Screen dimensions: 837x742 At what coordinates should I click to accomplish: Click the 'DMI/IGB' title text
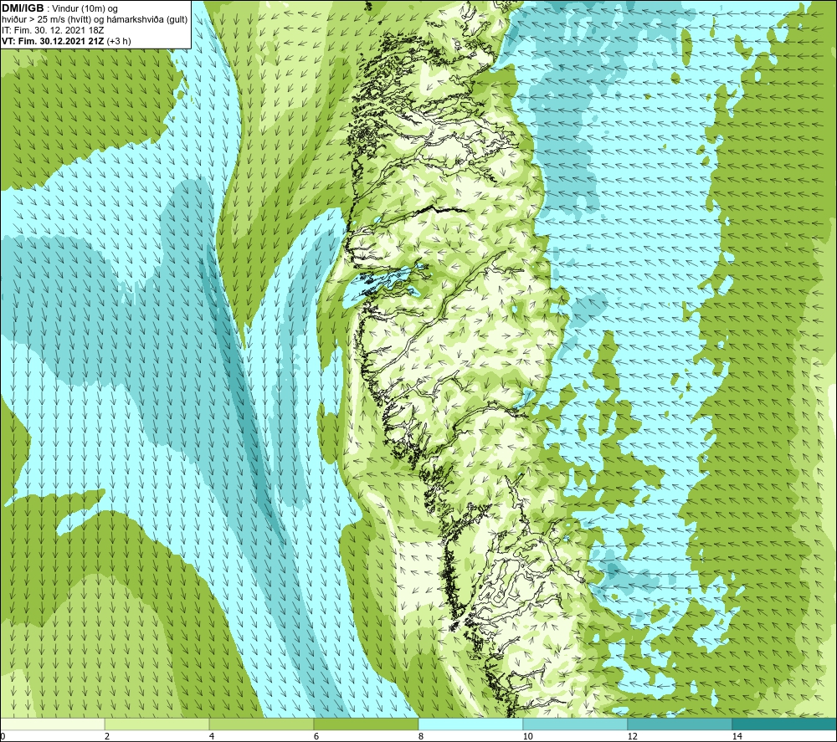23,8
